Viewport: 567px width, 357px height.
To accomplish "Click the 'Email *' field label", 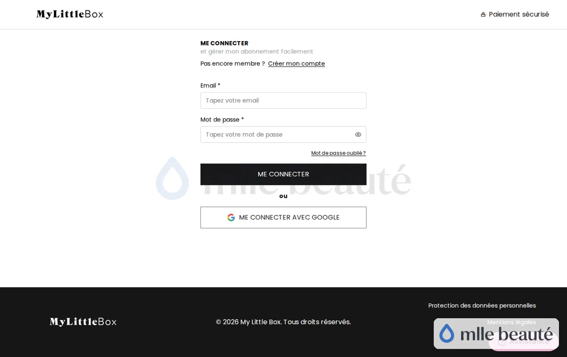I will [210, 86].
